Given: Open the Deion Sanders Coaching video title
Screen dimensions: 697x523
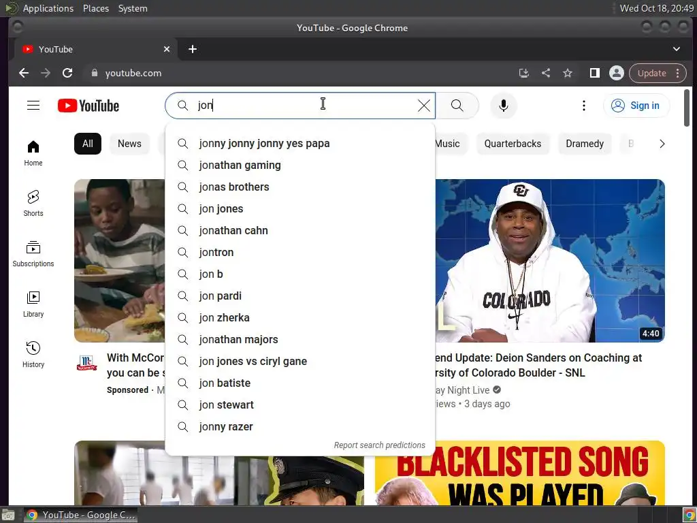Looking at the screenshot, I should pyautogui.click(x=538, y=365).
